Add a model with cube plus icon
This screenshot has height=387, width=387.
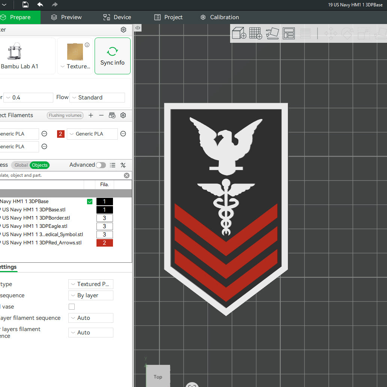tap(239, 33)
